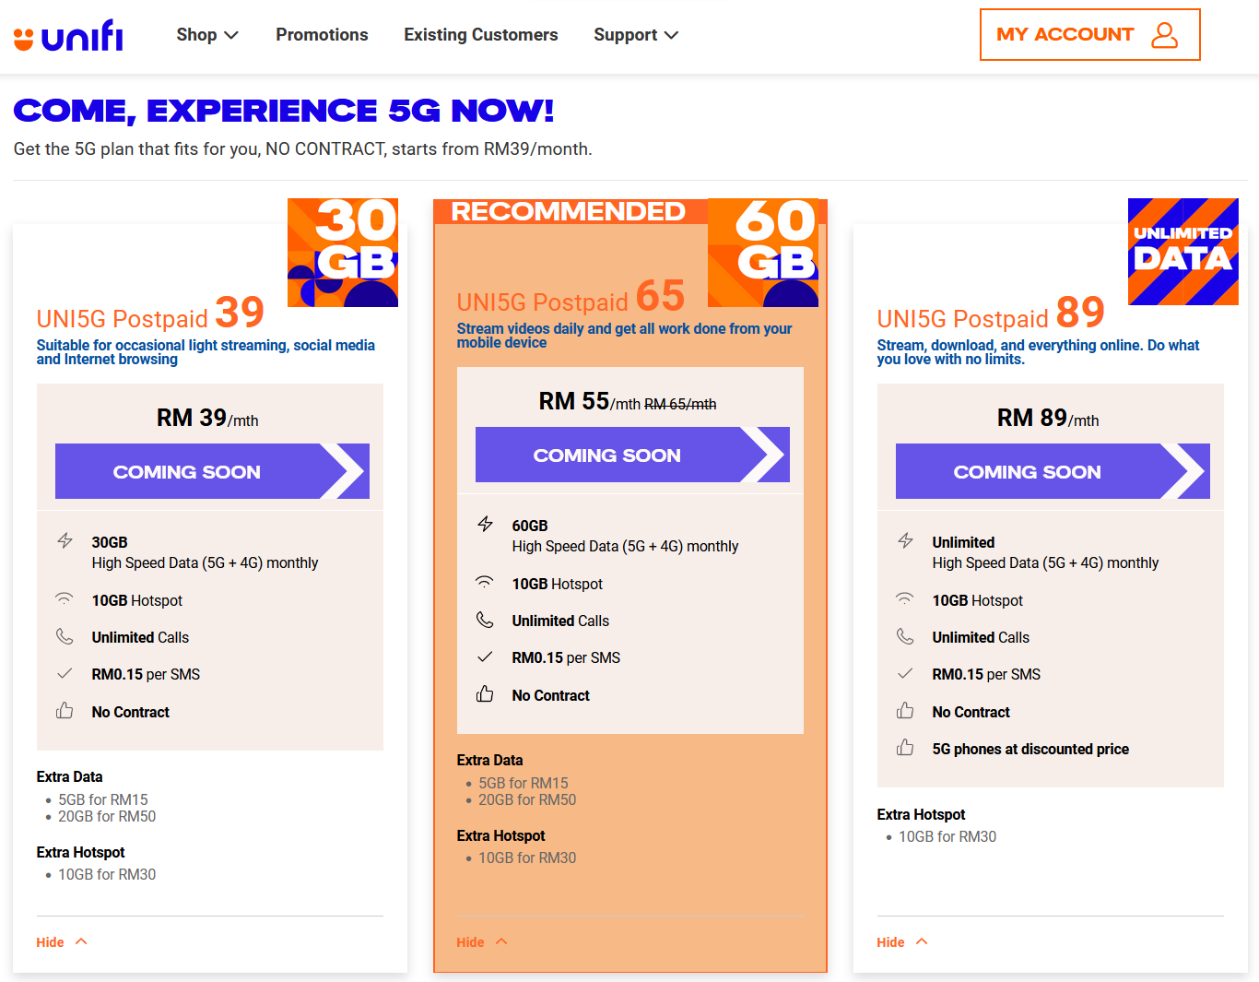Click the thumbs-up icon beside No Contract in the 65 plan
Screen dimensions: 1259x982
(485, 694)
